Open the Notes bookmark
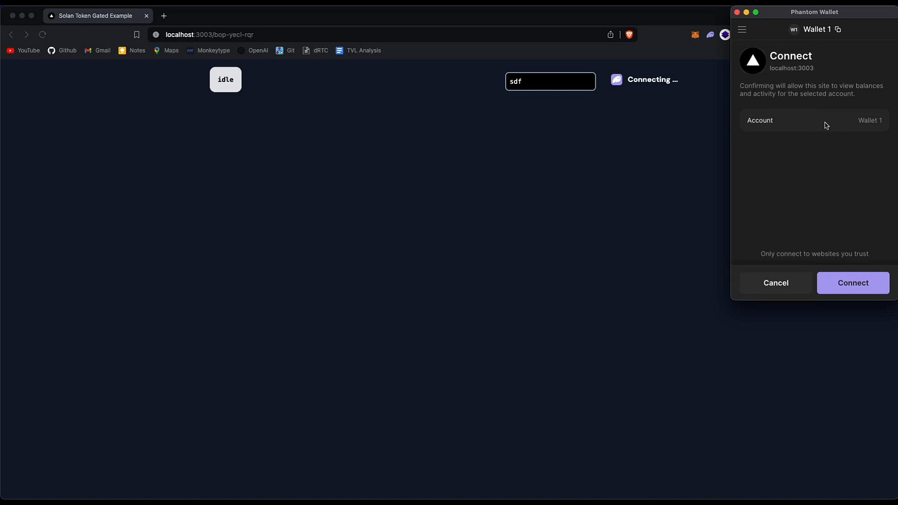The height and width of the screenshot is (505, 898). (132, 51)
